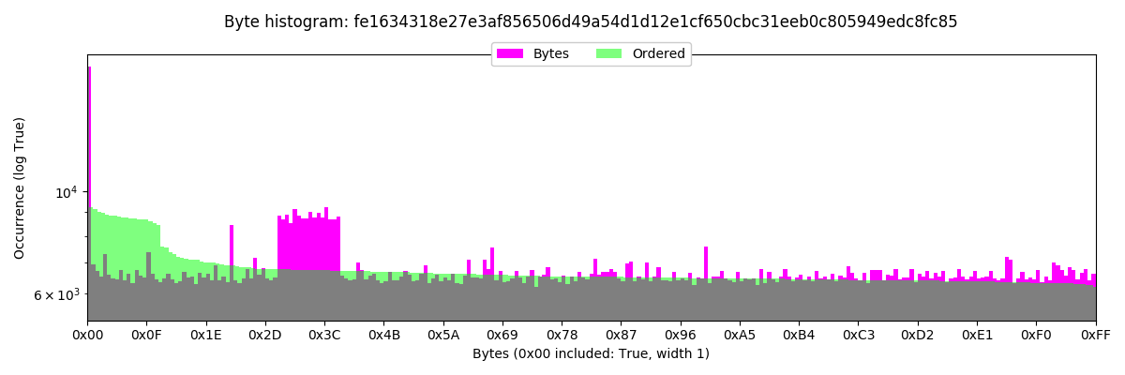The image size is (1125, 375).
Task: Click the tallest magenta bar at 0x00
Action: [90, 169]
